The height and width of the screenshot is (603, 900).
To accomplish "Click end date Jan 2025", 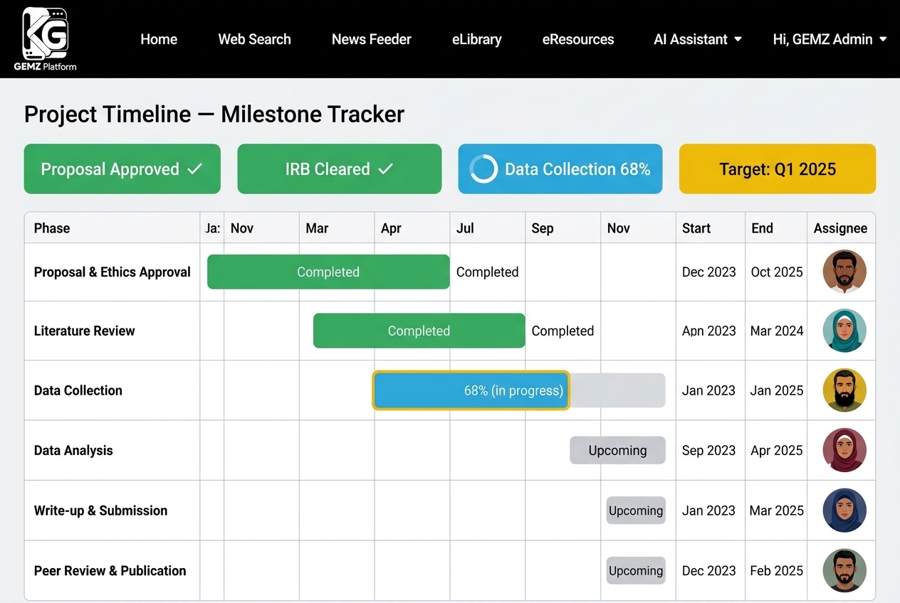I will tap(777, 390).
